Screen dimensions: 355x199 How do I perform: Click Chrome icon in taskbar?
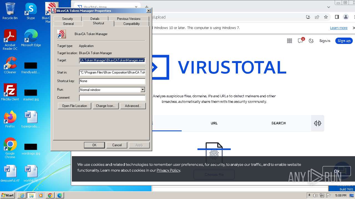pyautogui.click(x=50, y=195)
